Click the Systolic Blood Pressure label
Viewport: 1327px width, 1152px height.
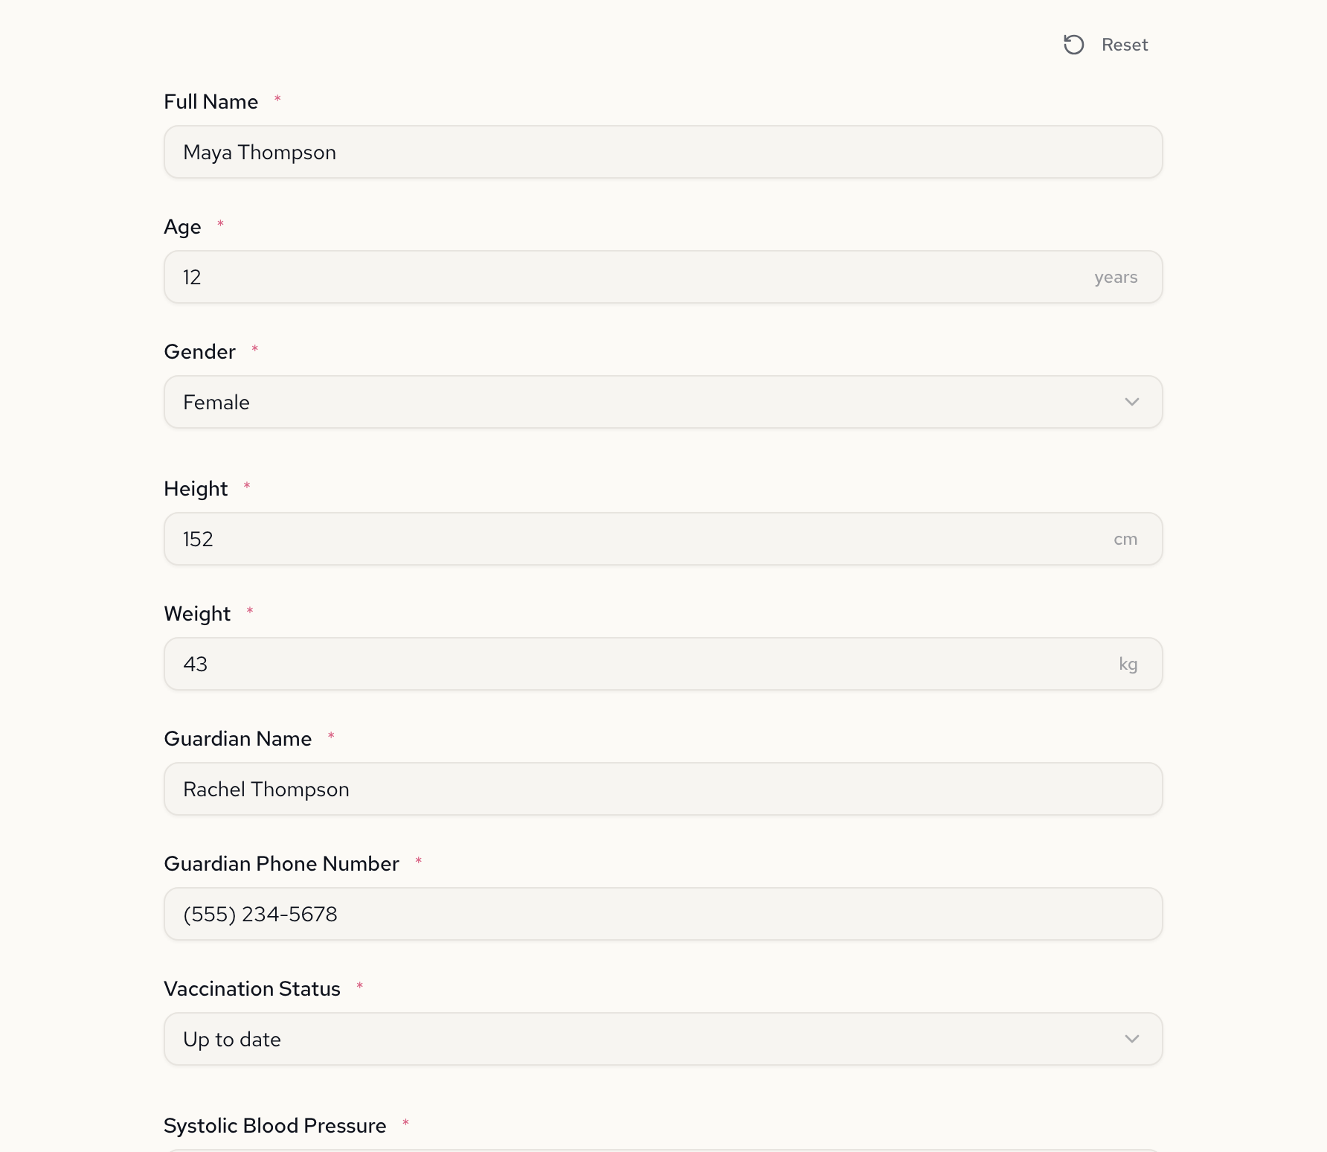pyautogui.click(x=274, y=1126)
